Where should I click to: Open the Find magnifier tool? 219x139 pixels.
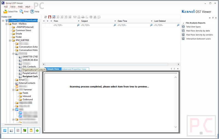pos(21,12)
